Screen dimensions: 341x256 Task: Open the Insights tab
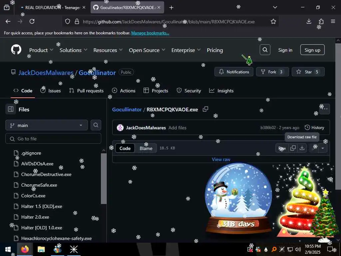click(x=221, y=91)
